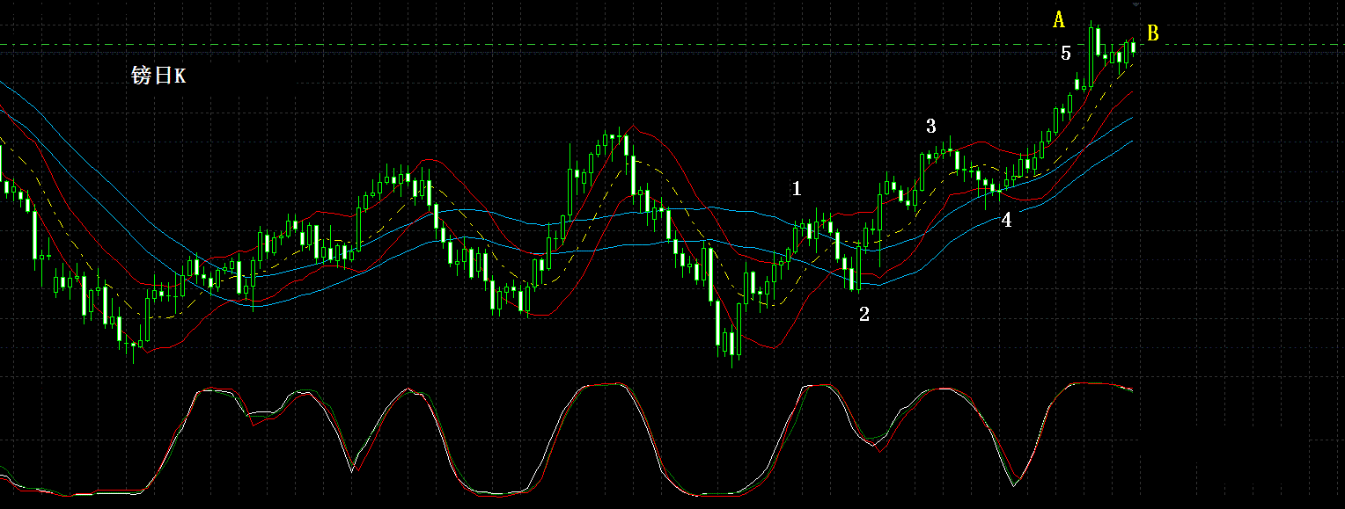
Task: Click the wave label '1'
Action: click(797, 188)
